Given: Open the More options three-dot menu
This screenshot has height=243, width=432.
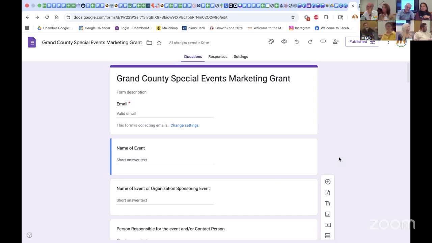Looking at the screenshot, I should pyautogui.click(x=388, y=42).
